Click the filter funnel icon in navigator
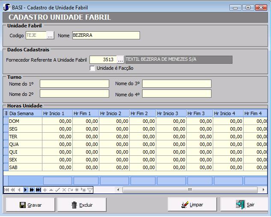The width and height of the screenshot is (271, 217). point(90,190)
